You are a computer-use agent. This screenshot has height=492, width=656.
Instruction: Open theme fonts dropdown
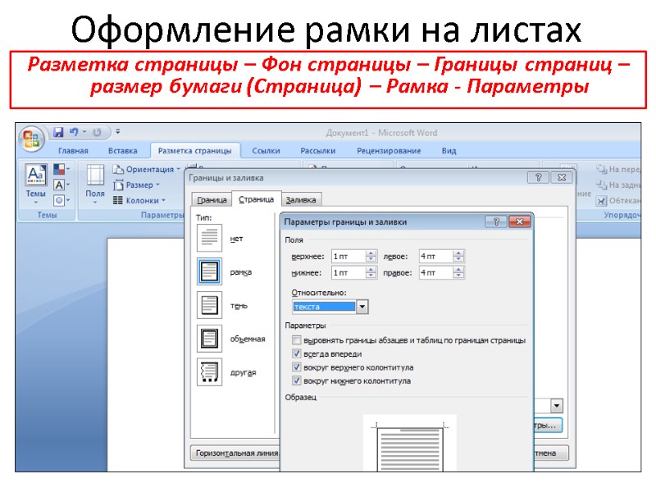(61, 184)
